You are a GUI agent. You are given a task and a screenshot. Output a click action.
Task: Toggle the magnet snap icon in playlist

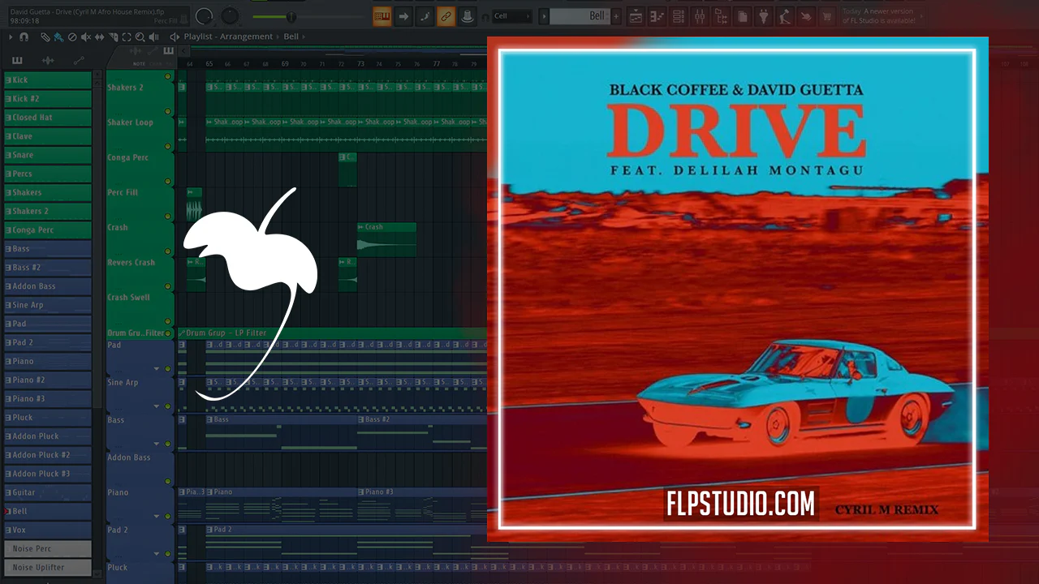tap(24, 37)
